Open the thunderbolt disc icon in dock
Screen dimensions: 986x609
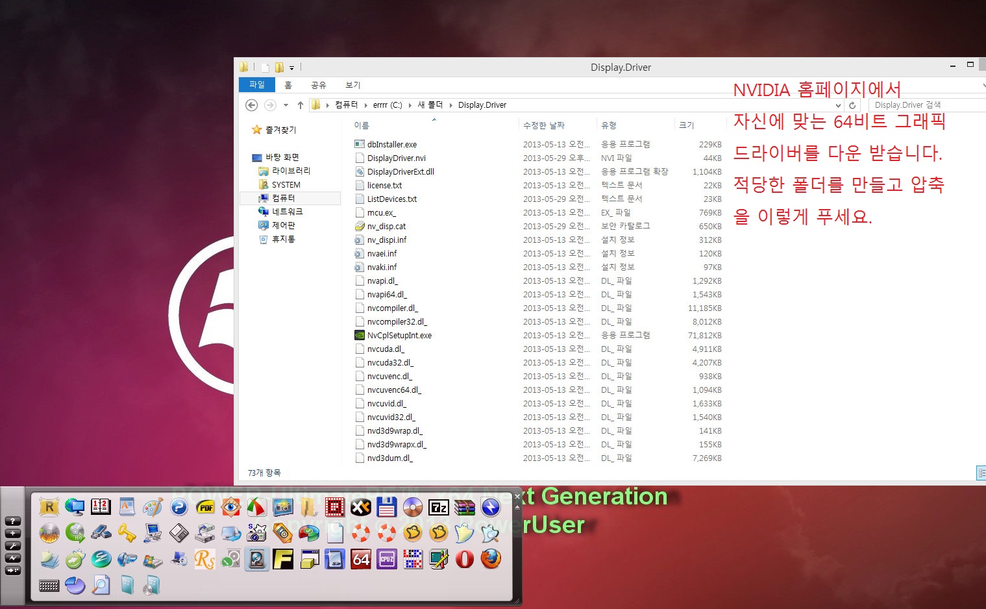pos(491,507)
